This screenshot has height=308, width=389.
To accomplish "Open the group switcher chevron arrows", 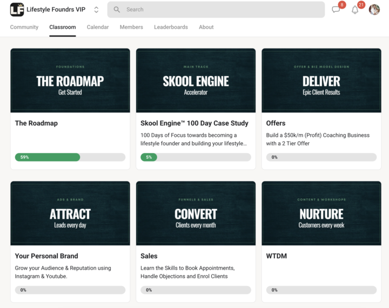I will pyautogui.click(x=96, y=10).
